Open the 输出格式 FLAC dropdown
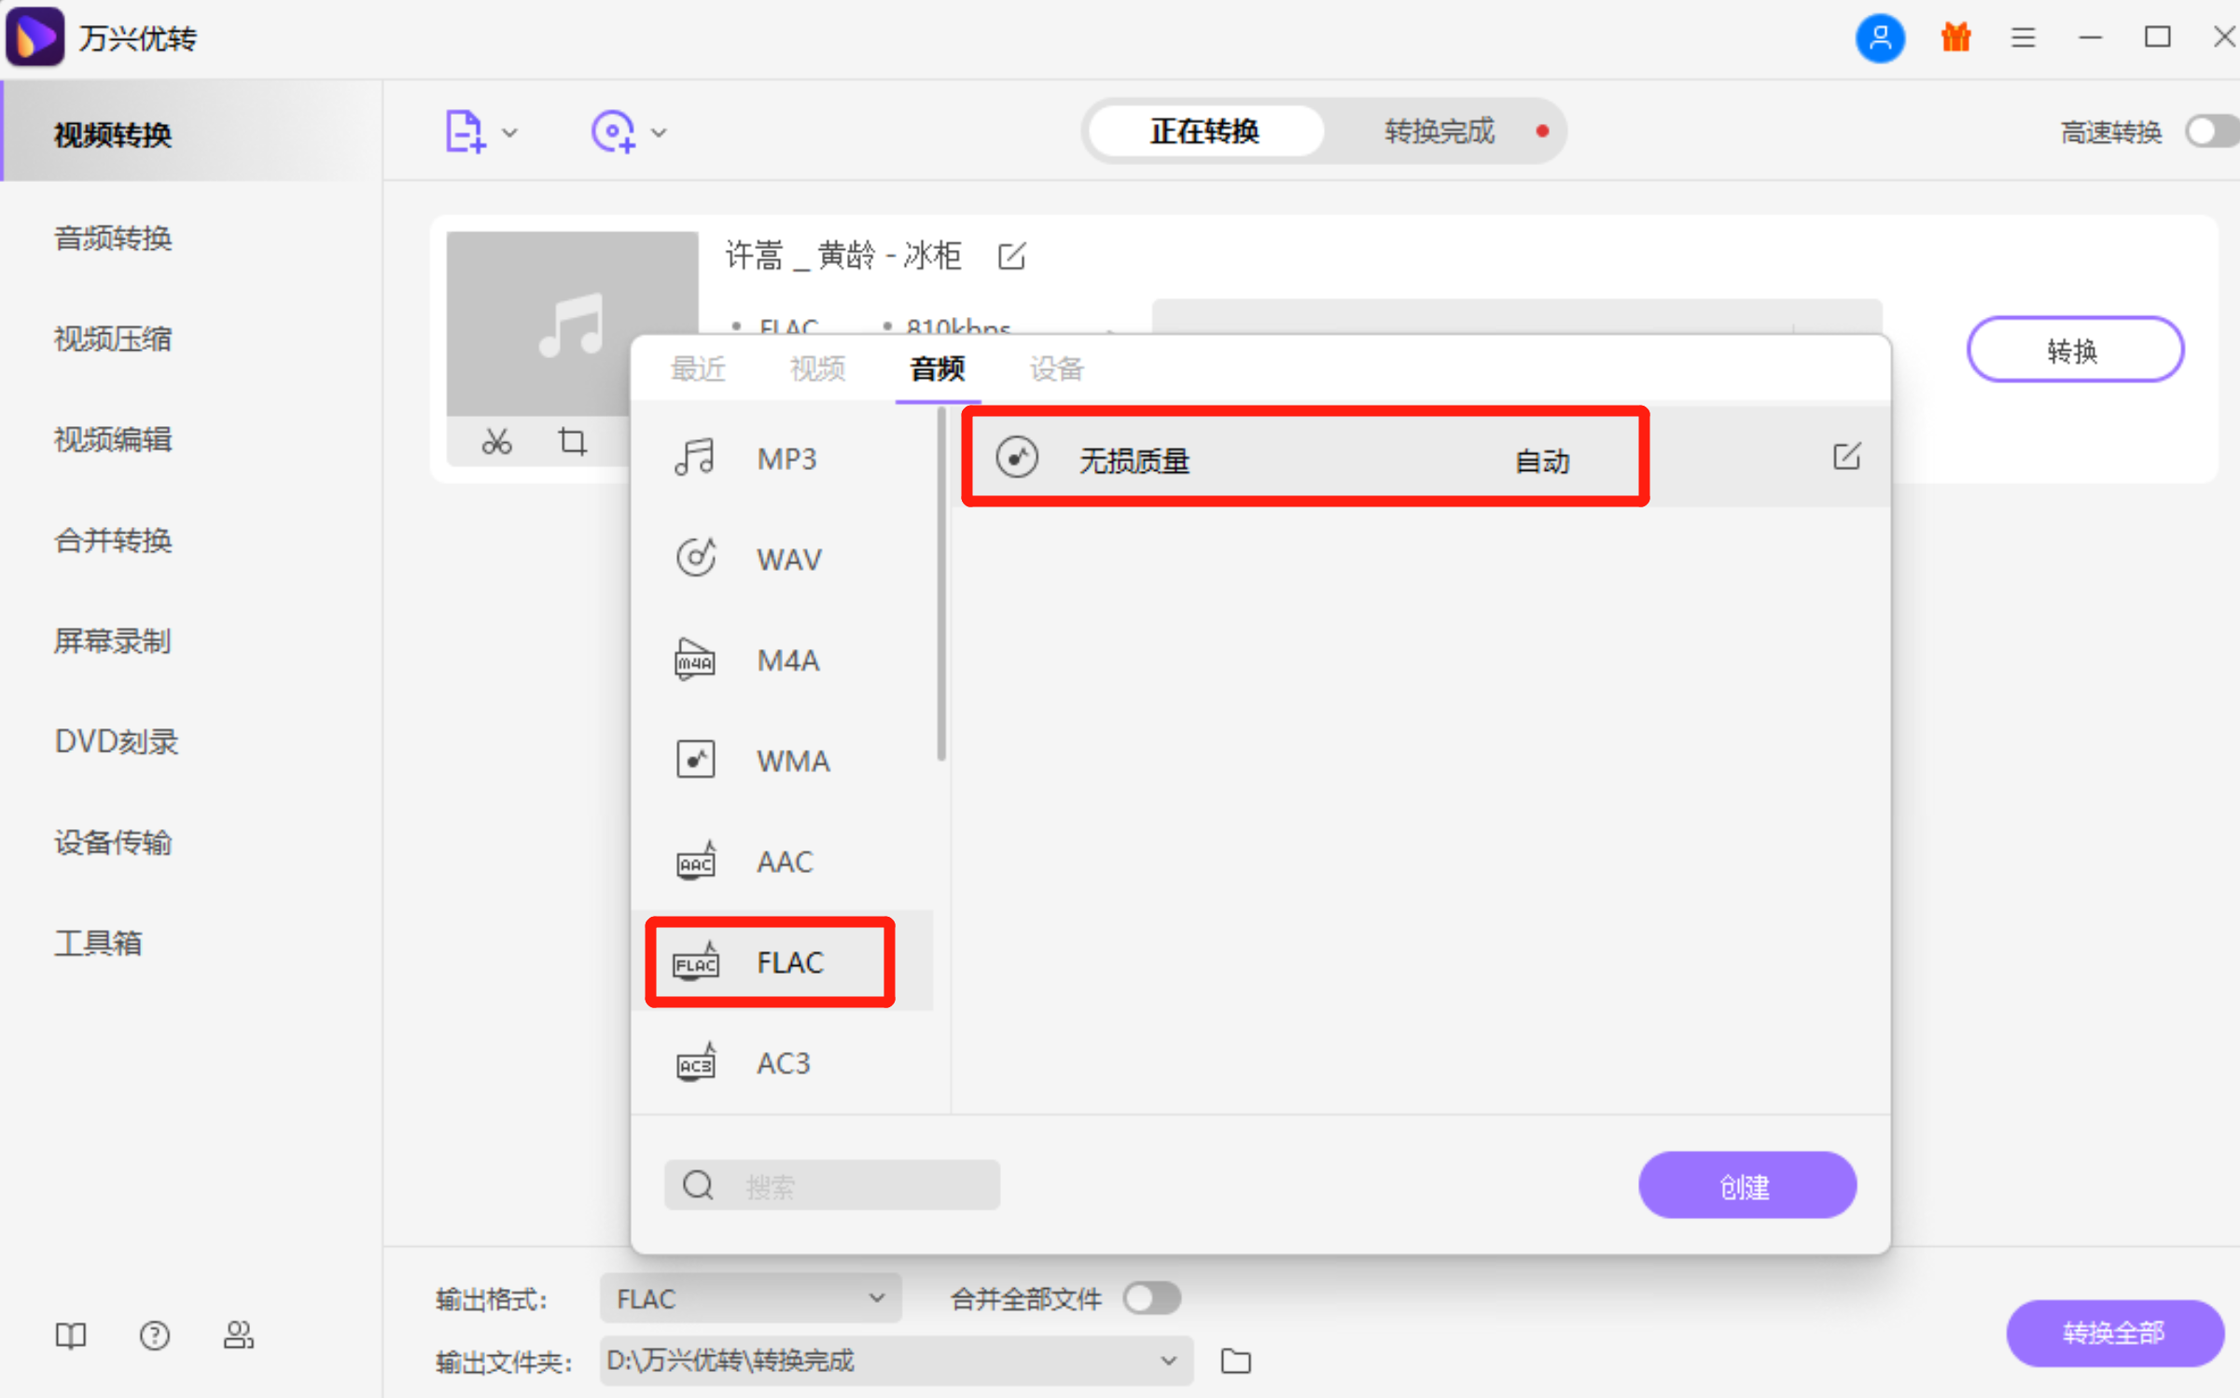2240x1398 pixels. pyautogui.click(x=749, y=1297)
